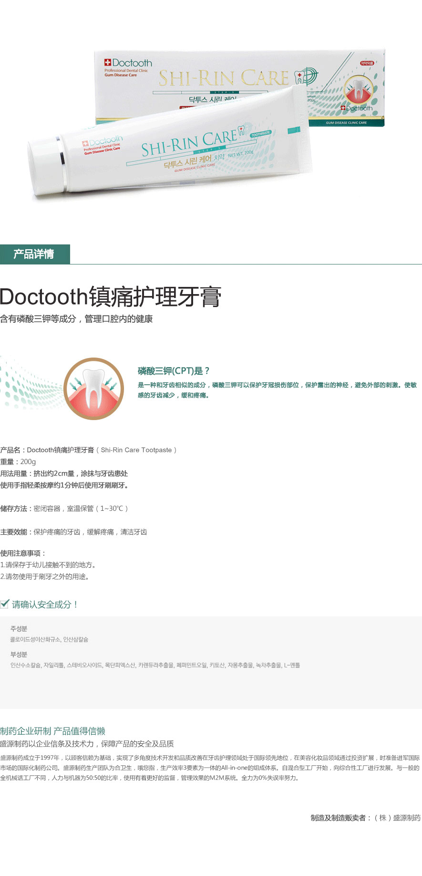The height and width of the screenshot is (876, 422).
Task: Click the 制造及制造贩卖者：（株）盛源制药 line
Action: pos(366,818)
